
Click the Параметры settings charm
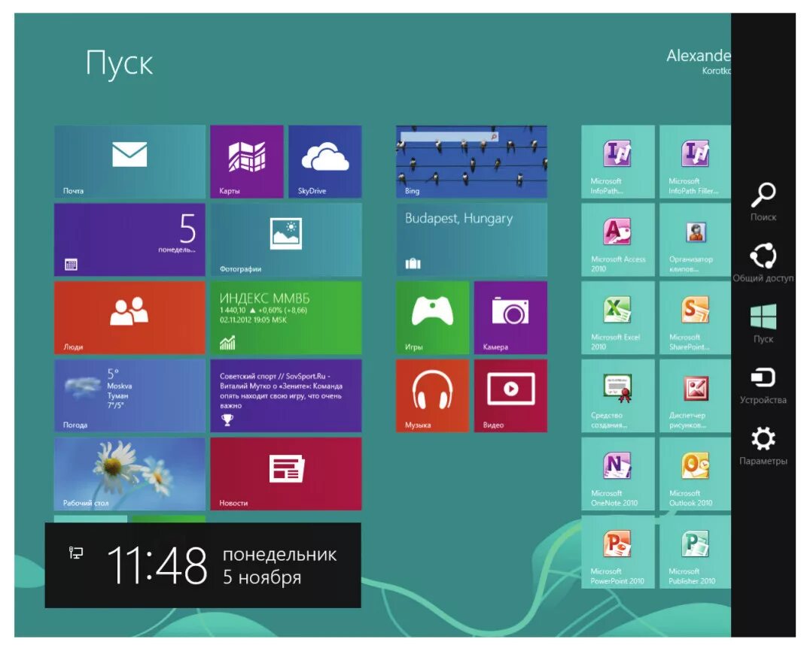click(x=763, y=446)
